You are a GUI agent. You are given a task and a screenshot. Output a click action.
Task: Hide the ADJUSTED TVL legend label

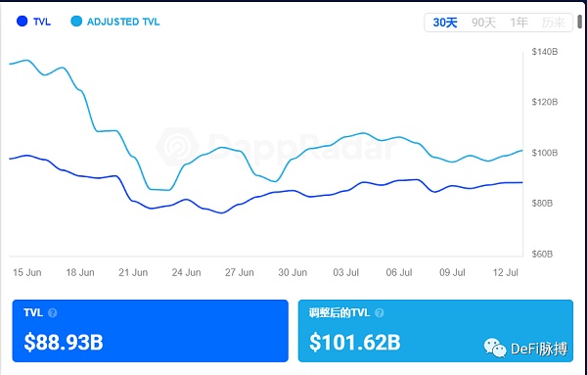coord(123,22)
